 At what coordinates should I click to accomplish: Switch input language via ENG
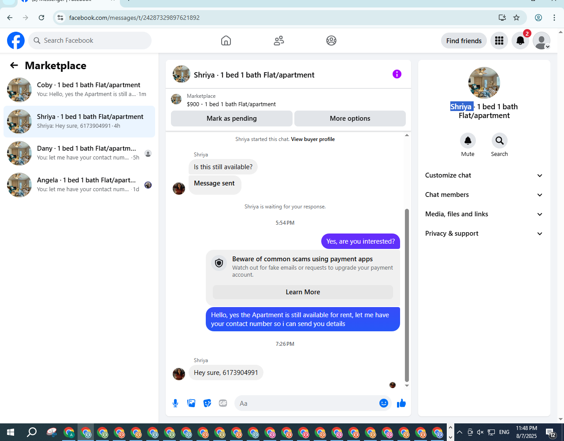pos(505,432)
